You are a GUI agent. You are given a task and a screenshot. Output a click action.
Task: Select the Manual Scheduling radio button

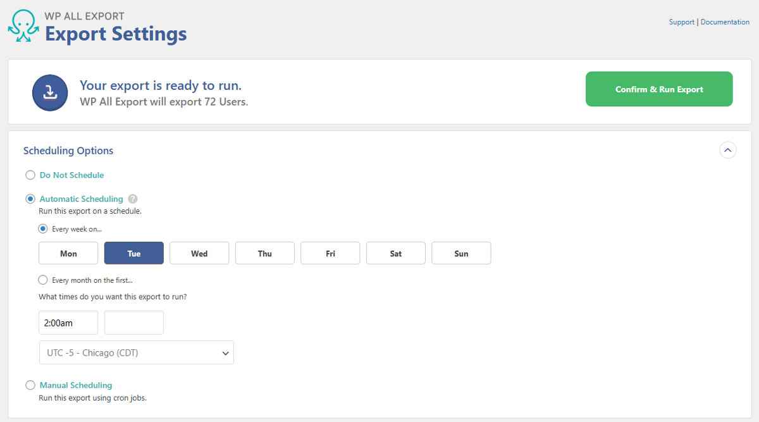(30, 385)
